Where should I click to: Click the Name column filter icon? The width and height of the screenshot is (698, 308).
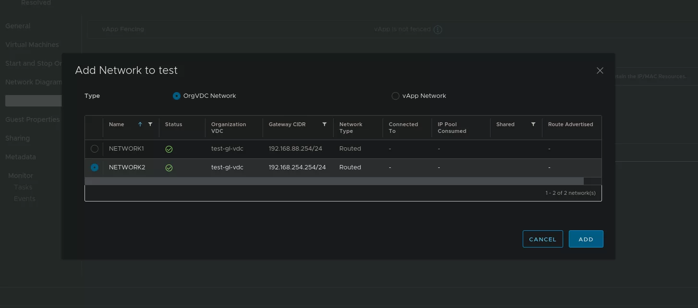click(150, 124)
